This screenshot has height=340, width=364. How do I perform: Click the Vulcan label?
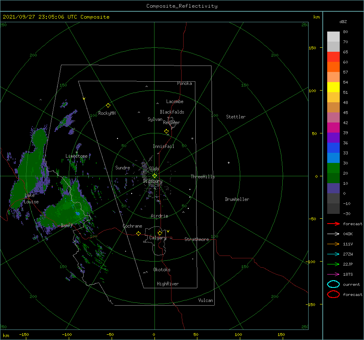pyautogui.click(x=205, y=300)
